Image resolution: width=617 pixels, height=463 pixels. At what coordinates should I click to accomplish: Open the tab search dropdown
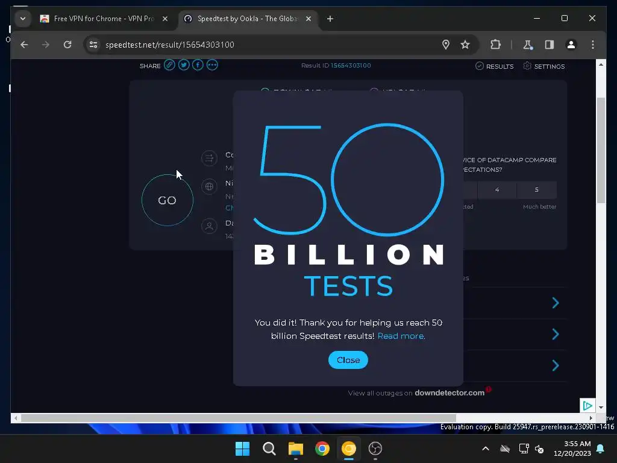tap(23, 19)
